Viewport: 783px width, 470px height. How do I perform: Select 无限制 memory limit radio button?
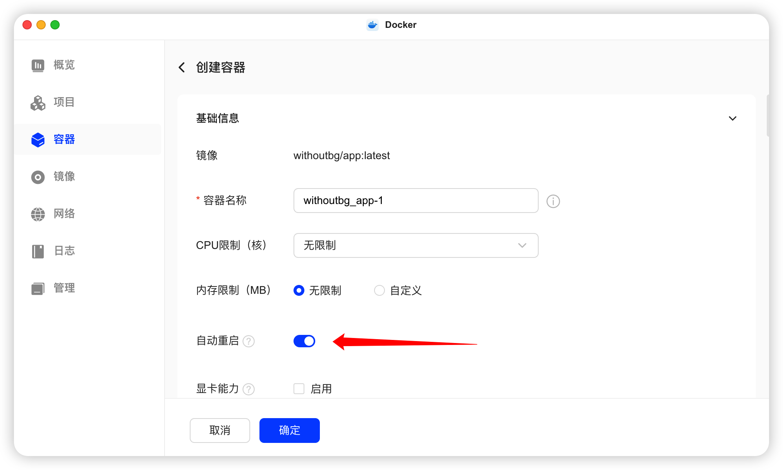point(299,290)
